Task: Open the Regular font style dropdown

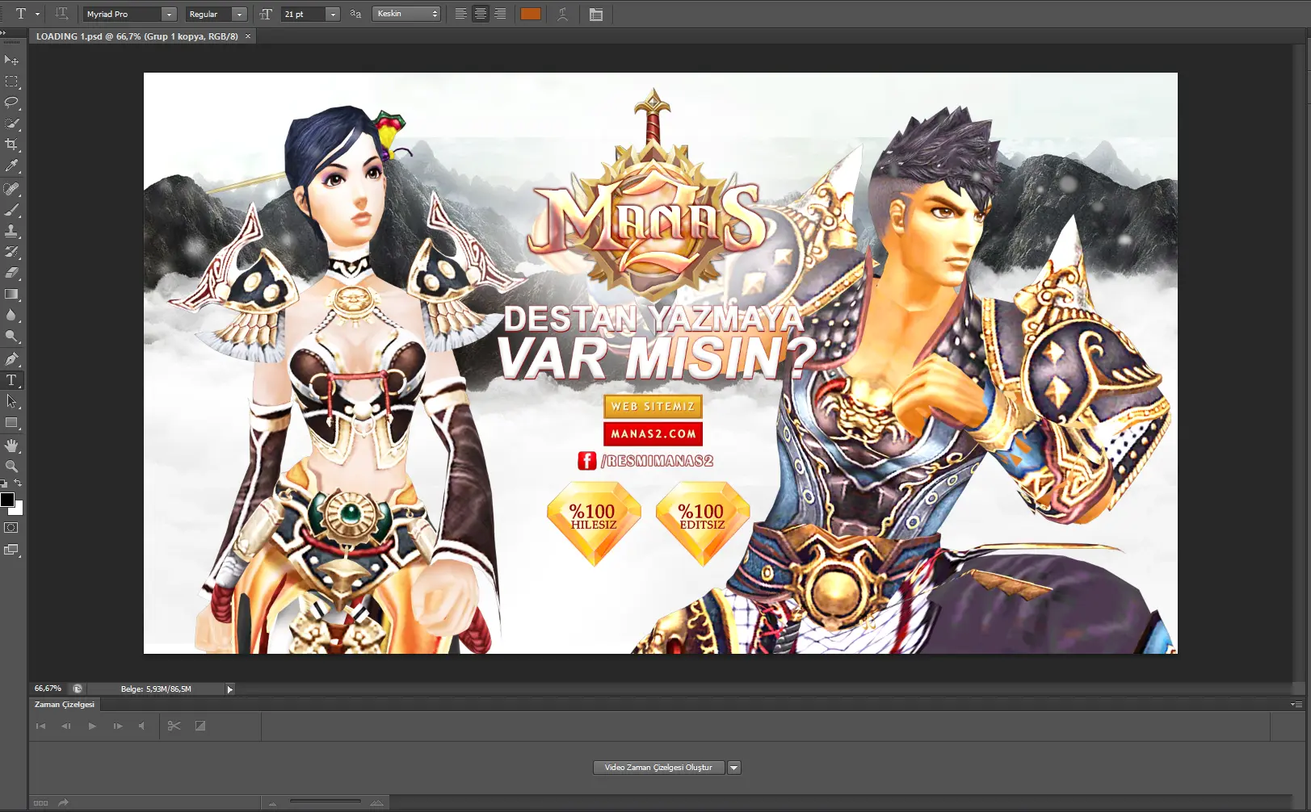Action: (239, 15)
